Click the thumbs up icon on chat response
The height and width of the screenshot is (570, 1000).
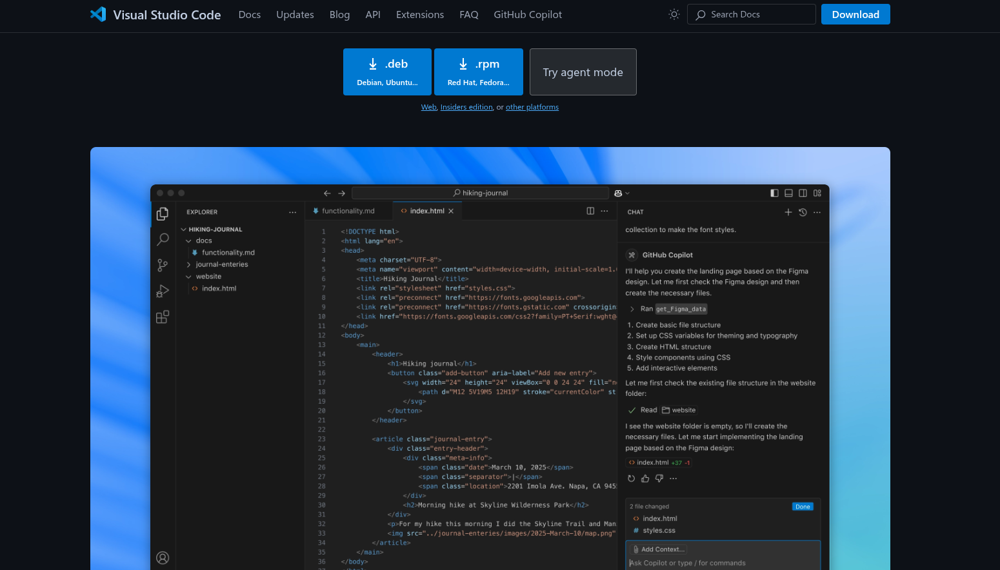[x=645, y=478]
